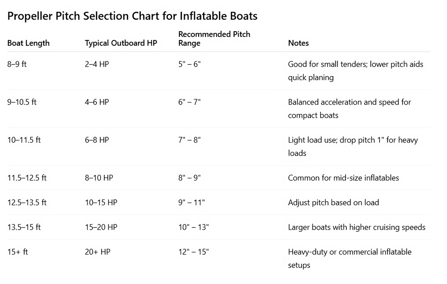
Task: Click the Recommended Pitch Range header
Action: (x=214, y=39)
